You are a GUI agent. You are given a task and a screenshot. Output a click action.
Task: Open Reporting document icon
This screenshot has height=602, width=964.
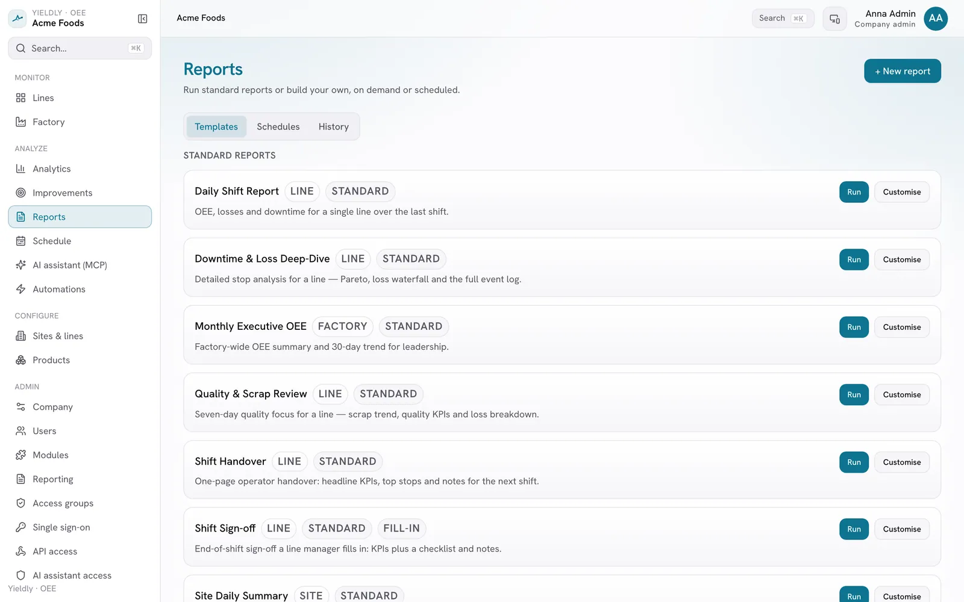20,479
